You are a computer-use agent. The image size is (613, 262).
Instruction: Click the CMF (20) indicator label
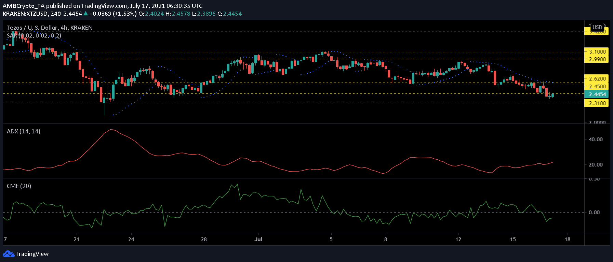19,186
